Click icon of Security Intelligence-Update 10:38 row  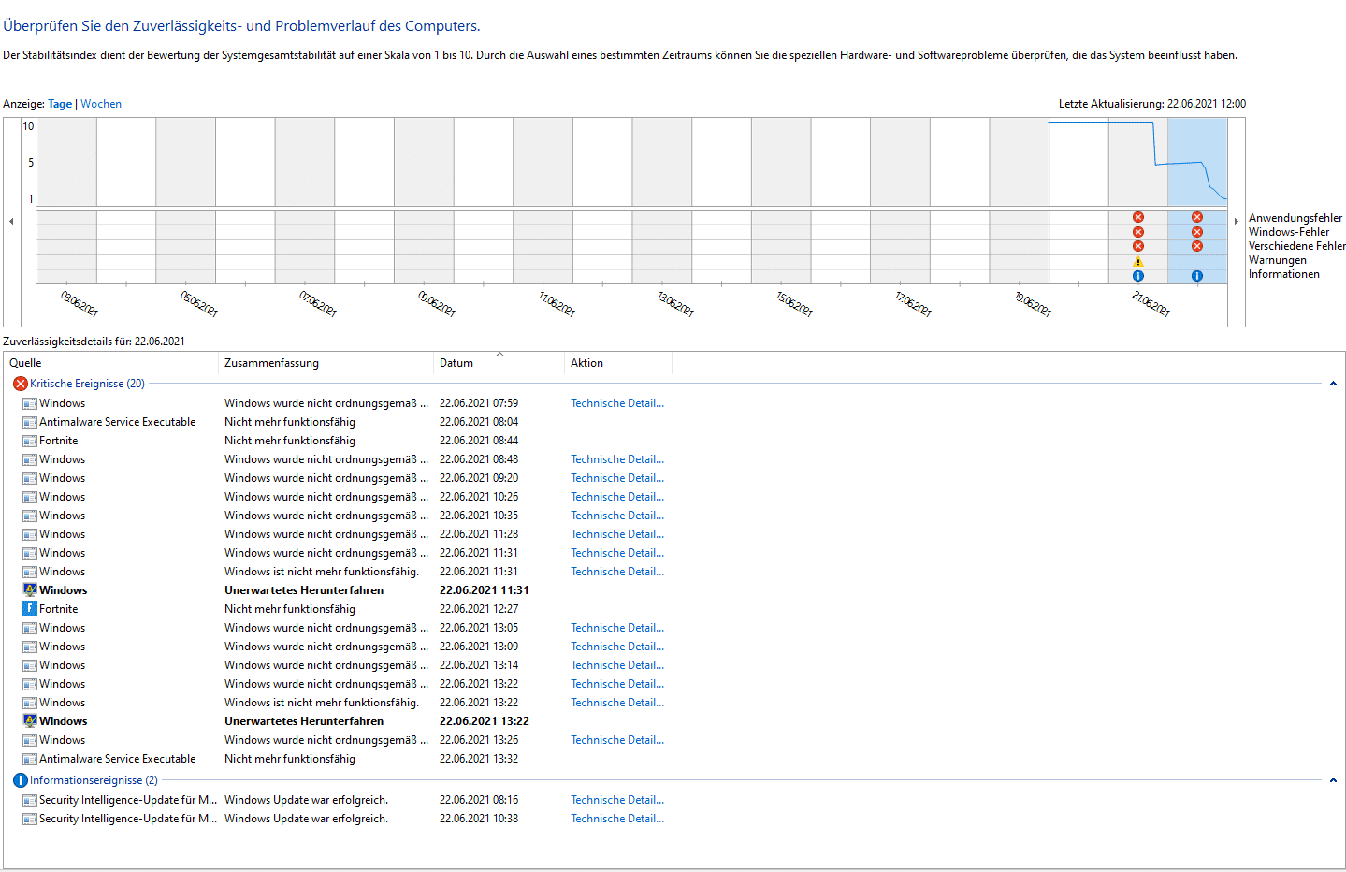pos(30,819)
